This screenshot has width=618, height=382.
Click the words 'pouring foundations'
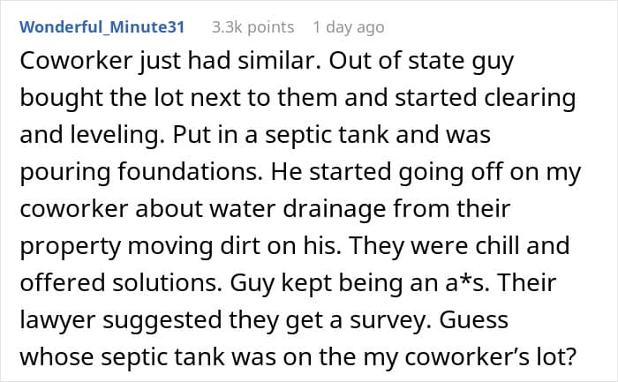click(141, 173)
